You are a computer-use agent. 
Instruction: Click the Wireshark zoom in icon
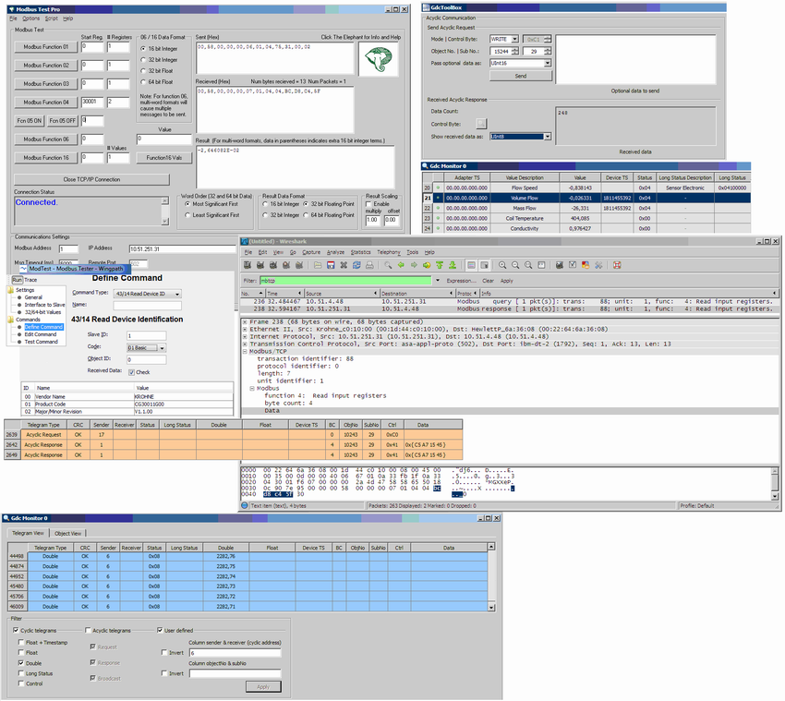pyautogui.click(x=501, y=265)
